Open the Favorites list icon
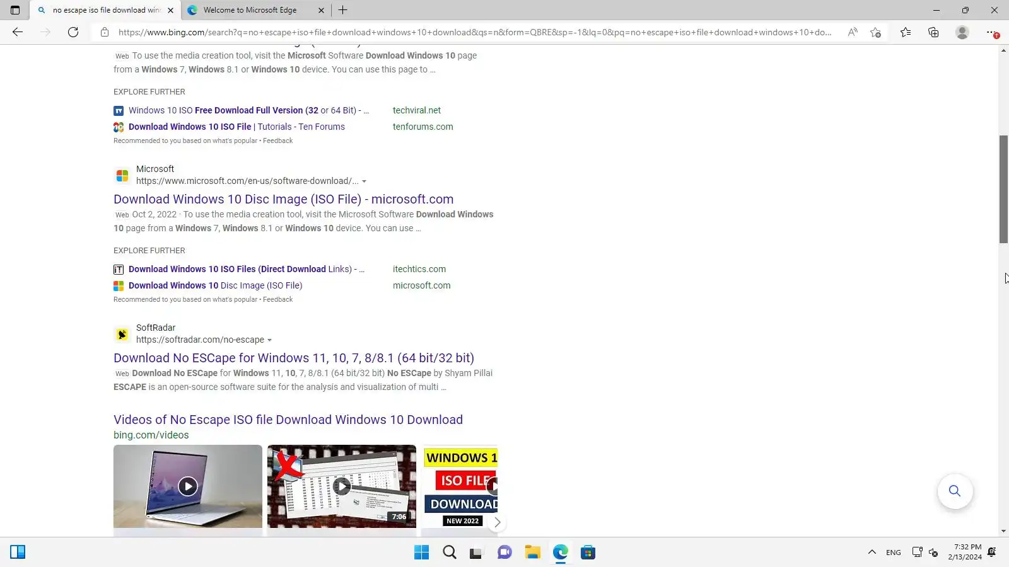Image resolution: width=1009 pixels, height=567 pixels. coord(906,32)
